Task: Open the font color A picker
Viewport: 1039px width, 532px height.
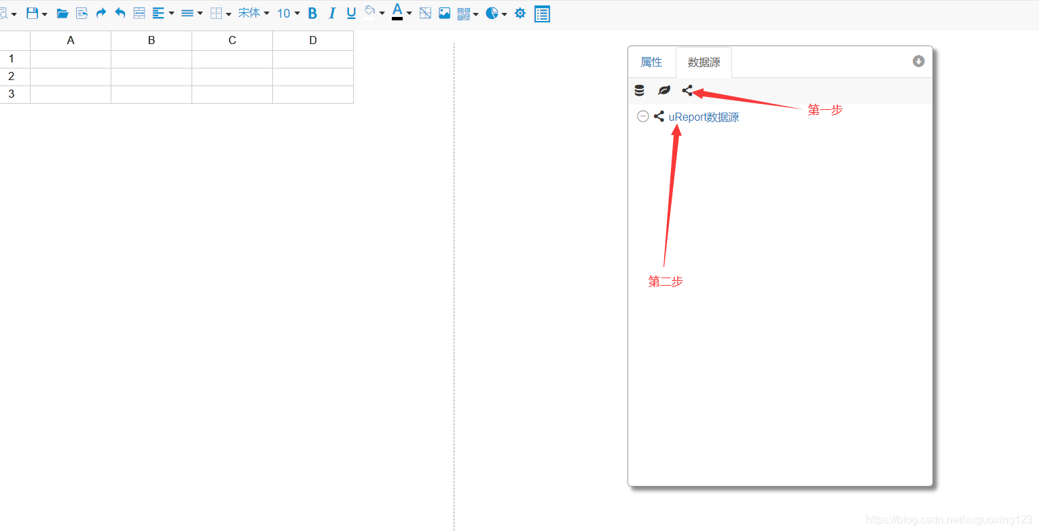Action: tap(401, 12)
